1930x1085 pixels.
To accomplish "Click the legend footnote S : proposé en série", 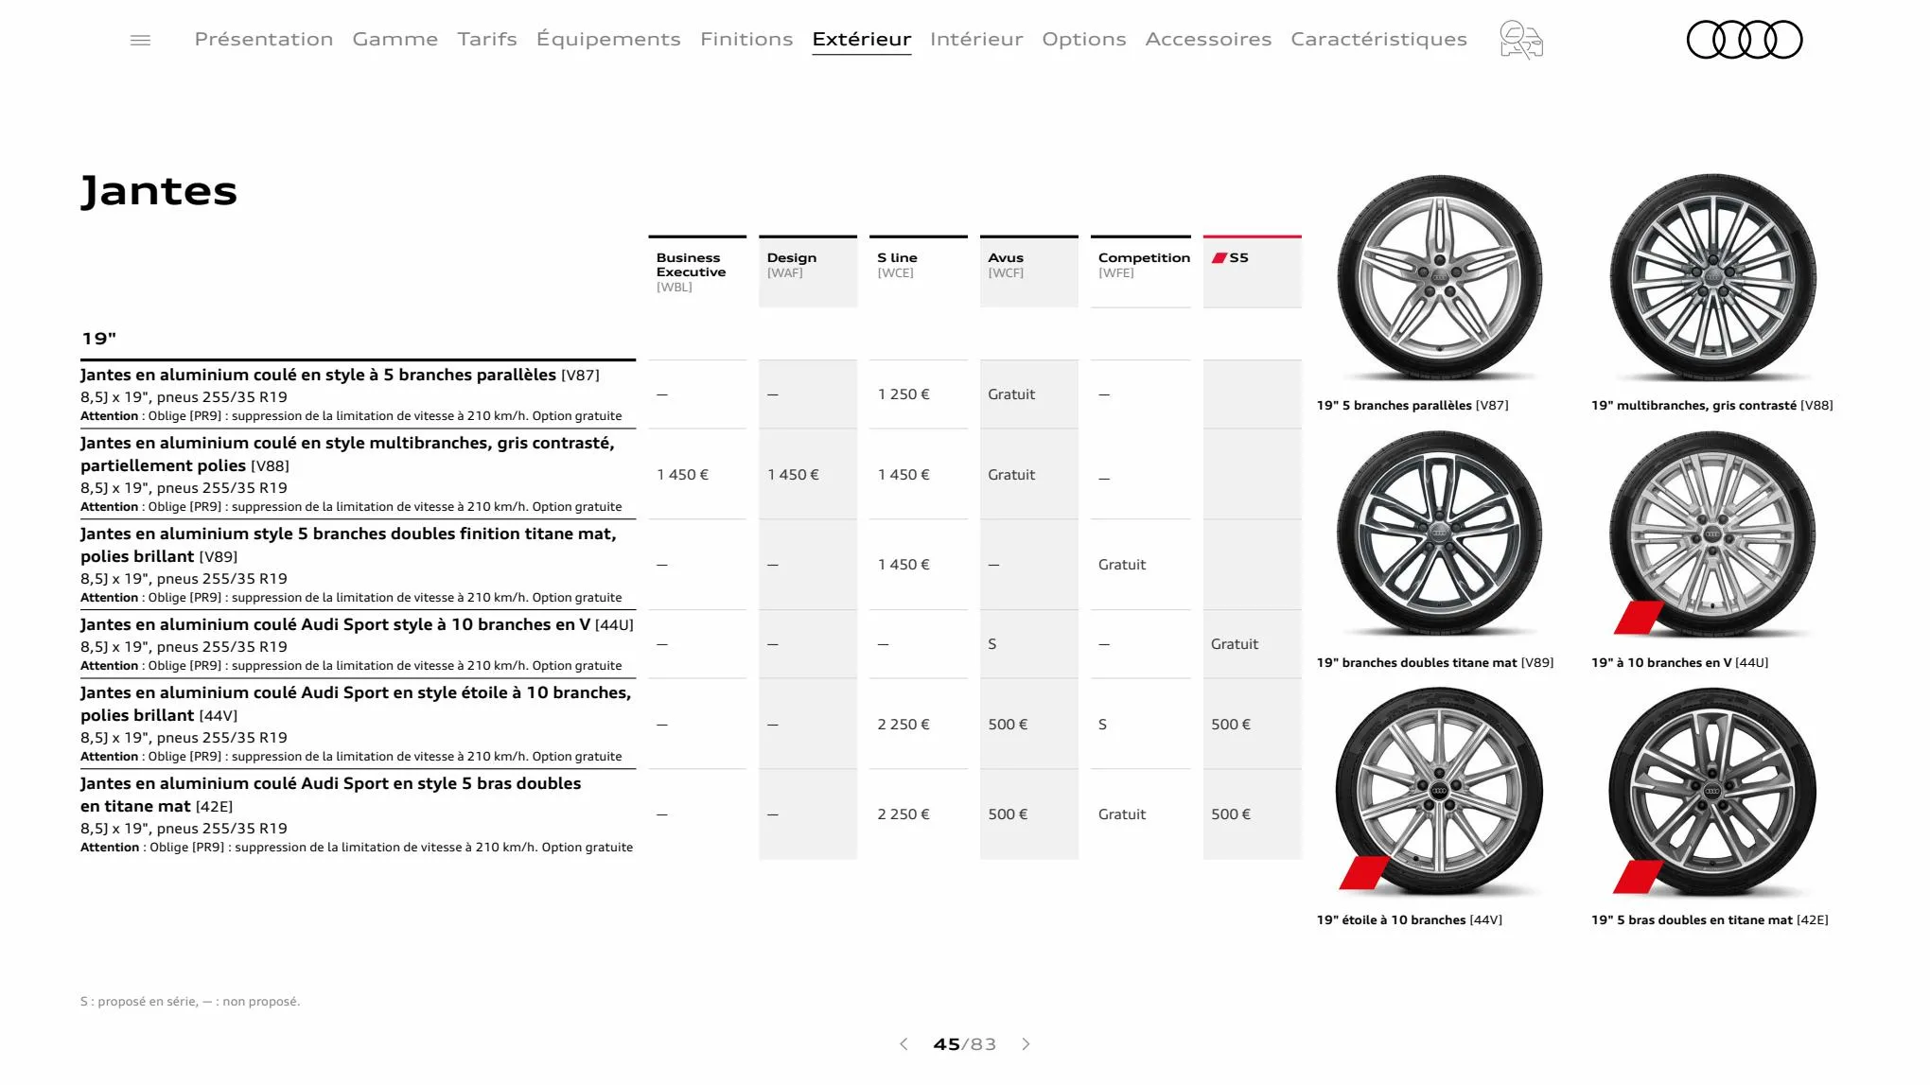I will [x=190, y=1002].
